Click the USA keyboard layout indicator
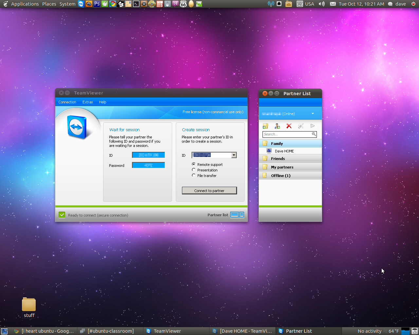 tap(305, 4)
